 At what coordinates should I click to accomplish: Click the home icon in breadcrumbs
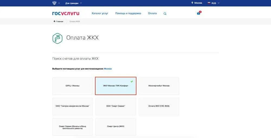pyautogui.click(x=54, y=21)
